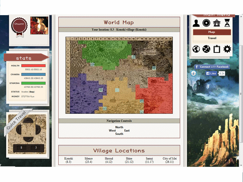This screenshot has width=243, height=182.
Task: Open the clipboard icon
Action: [x=217, y=49]
